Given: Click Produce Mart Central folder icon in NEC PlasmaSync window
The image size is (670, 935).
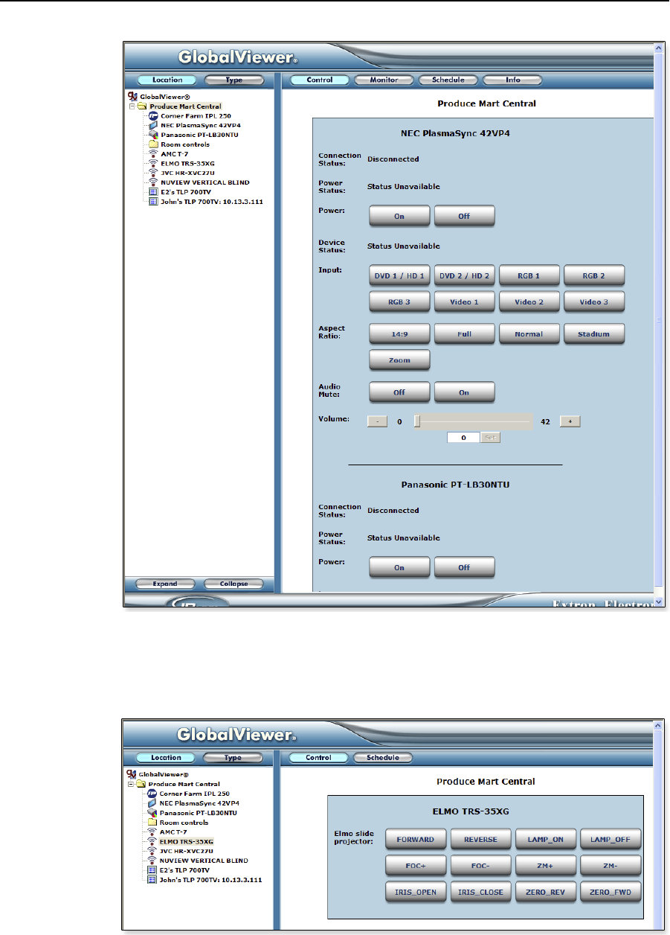Looking at the screenshot, I should (x=142, y=106).
